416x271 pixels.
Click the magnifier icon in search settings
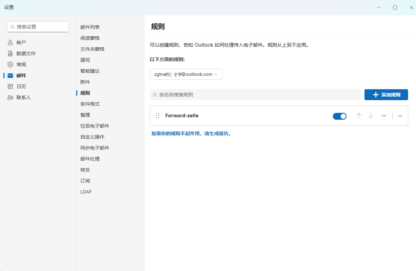pos(12,27)
